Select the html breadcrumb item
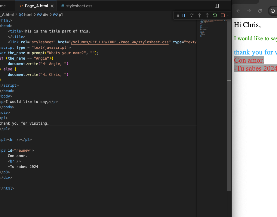Screen dimensions: 277x217 coord(28,15)
